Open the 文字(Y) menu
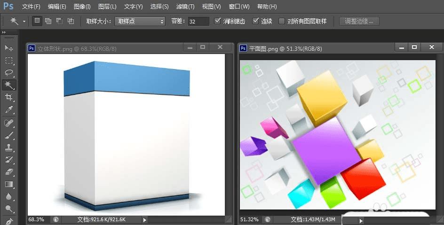This screenshot has width=444, height=225. point(134,6)
